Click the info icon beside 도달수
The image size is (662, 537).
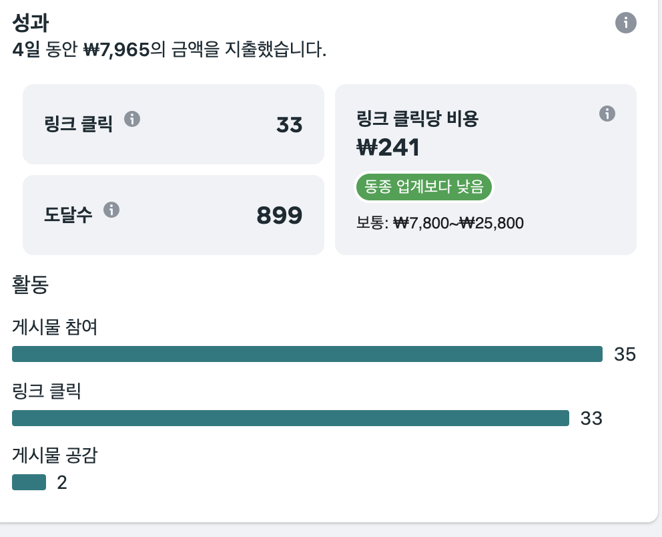(x=111, y=210)
